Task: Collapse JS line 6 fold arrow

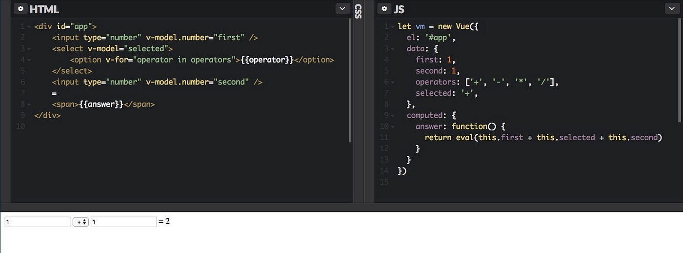Action: 393,82
